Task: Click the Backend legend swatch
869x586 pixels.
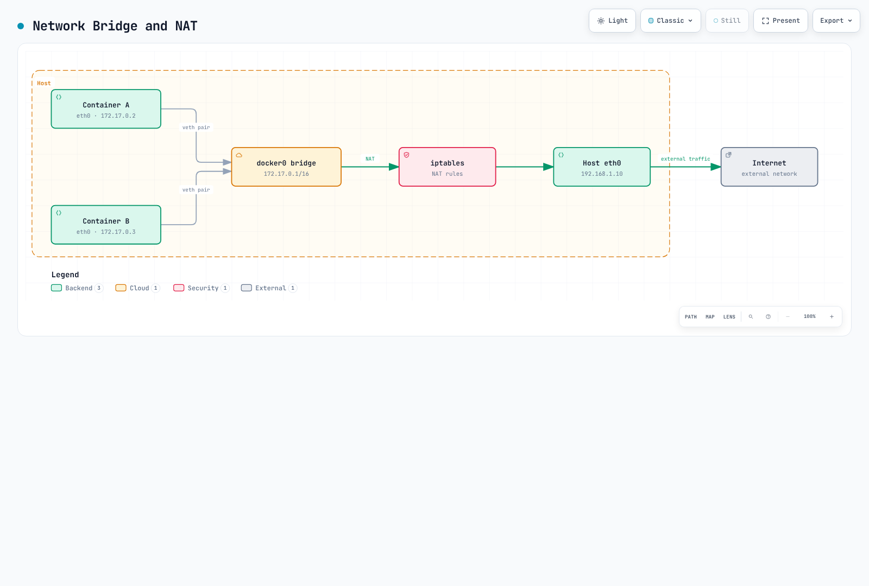Action: tap(56, 288)
